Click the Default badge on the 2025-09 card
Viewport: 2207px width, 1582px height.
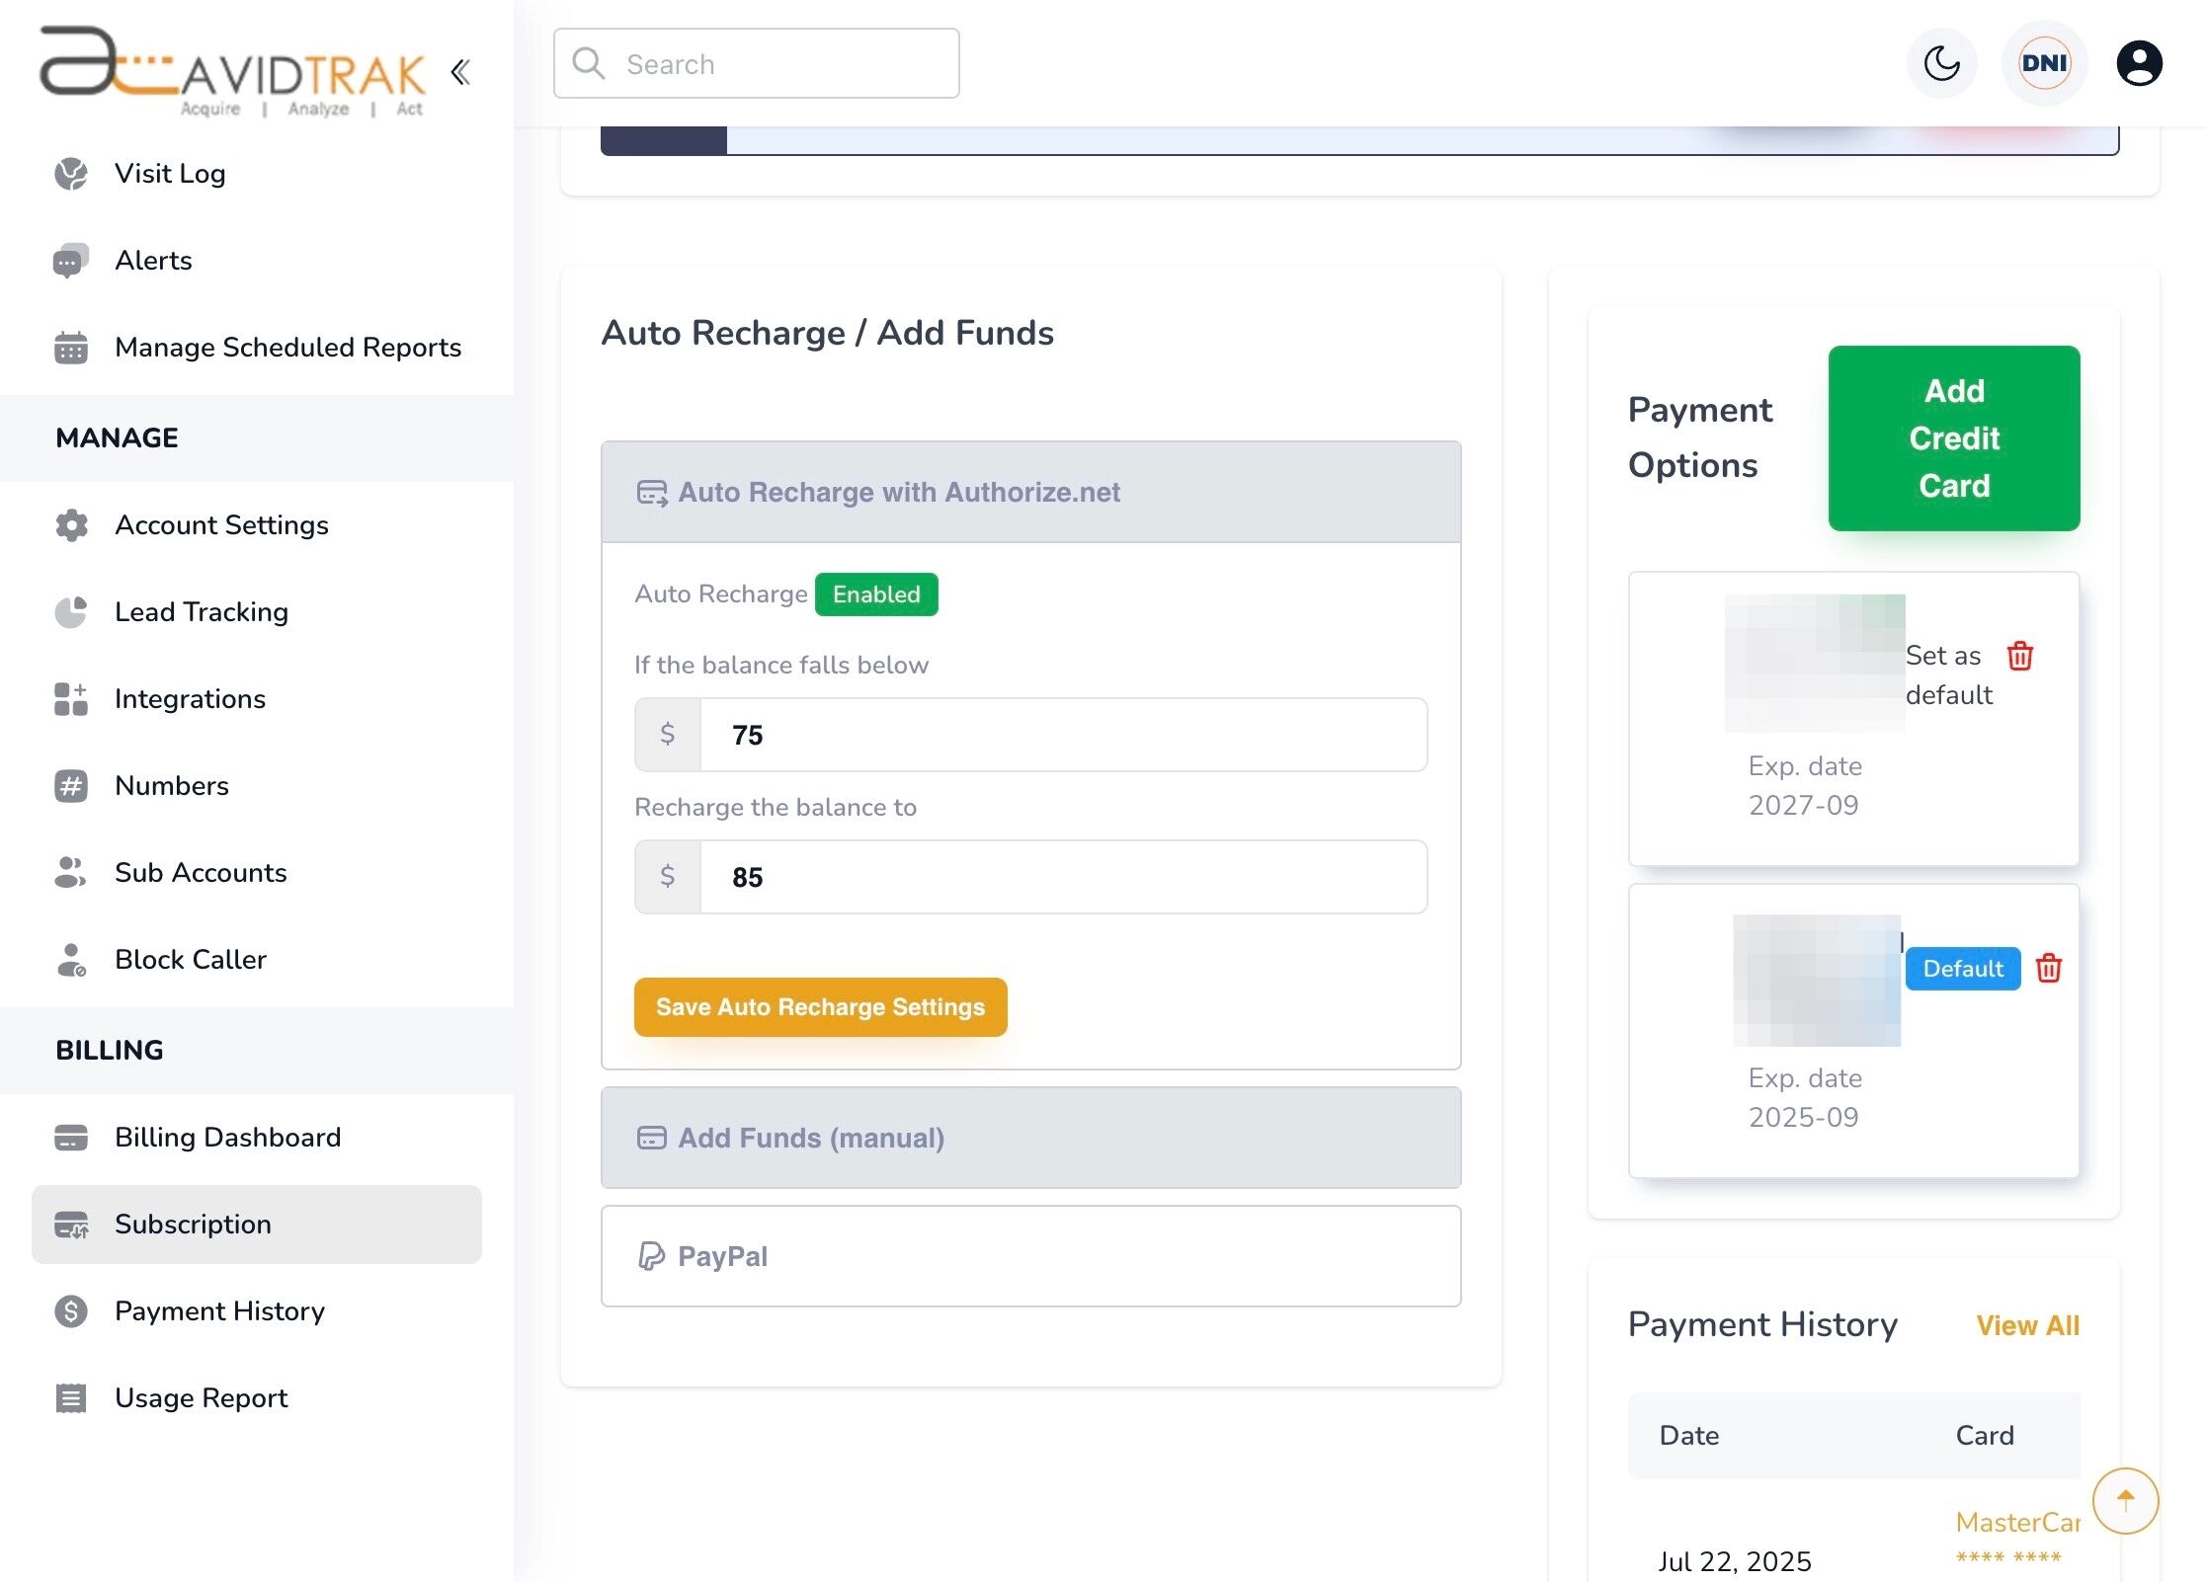[x=1962, y=969]
